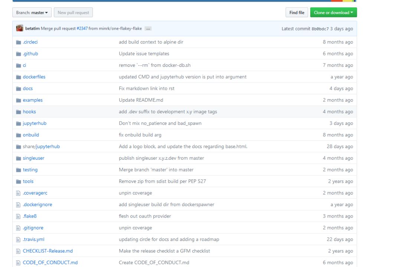Open the docs folder
The image size is (401, 267).
[27, 88]
